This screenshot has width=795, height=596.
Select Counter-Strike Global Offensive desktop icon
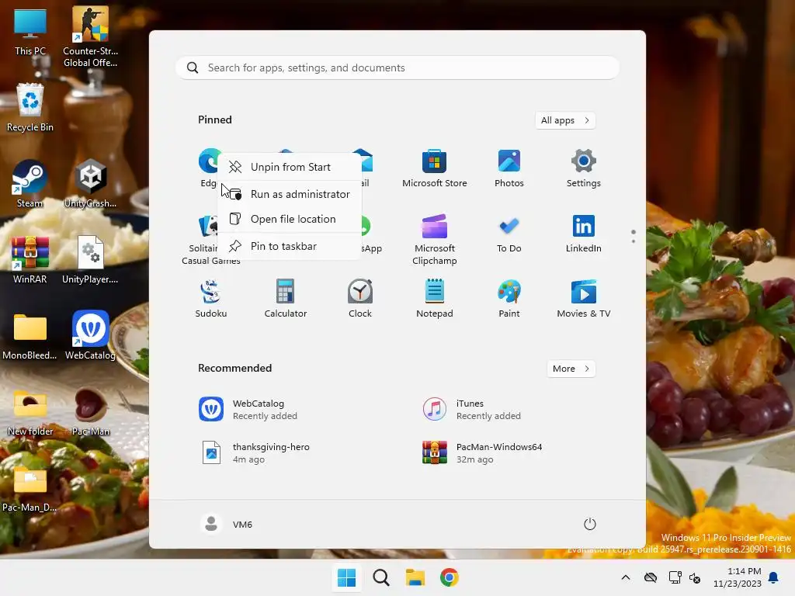pyautogui.click(x=90, y=37)
